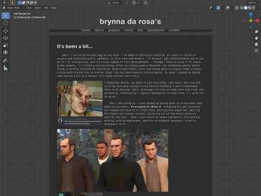Toggle the camera view icon
The height and width of the screenshot is (196, 261).
(256, 44)
